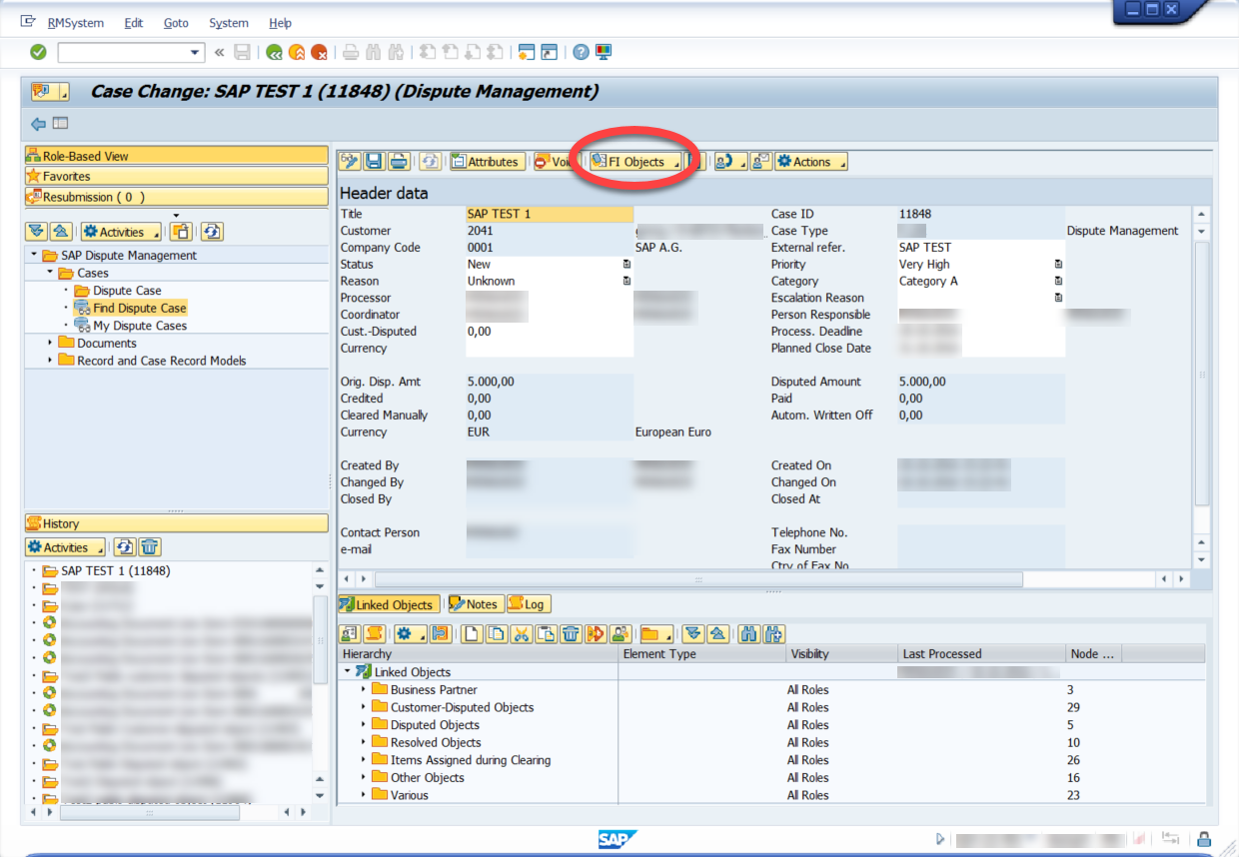Expand the Documents node in navigation tree

pos(50,343)
